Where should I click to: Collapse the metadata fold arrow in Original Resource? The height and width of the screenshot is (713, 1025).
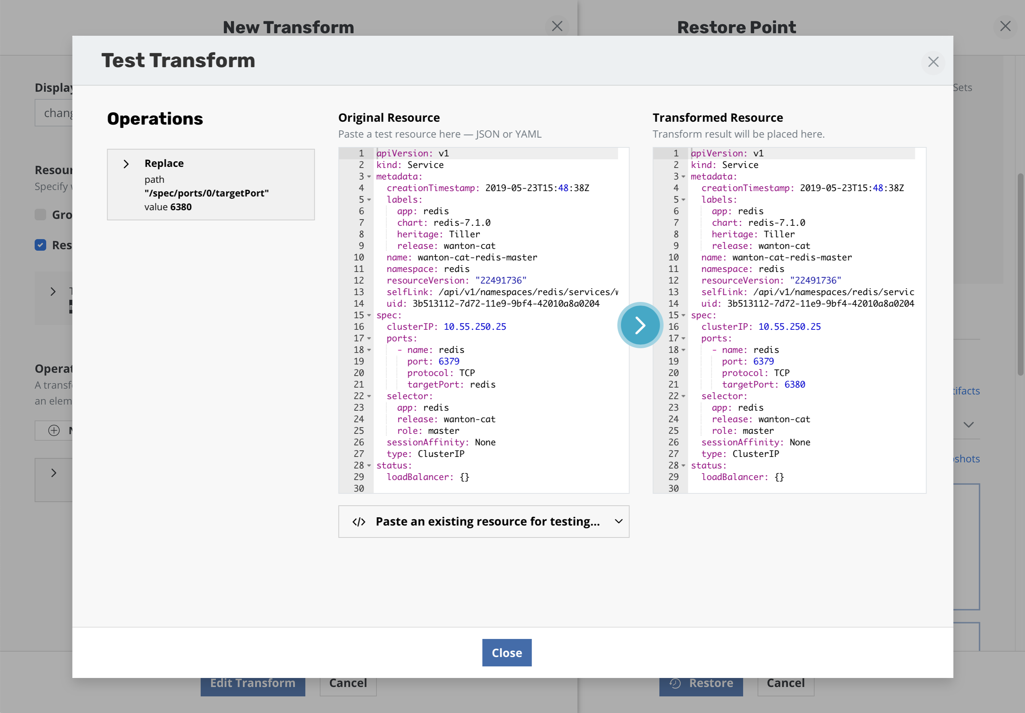pyautogui.click(x=369, y=177)
